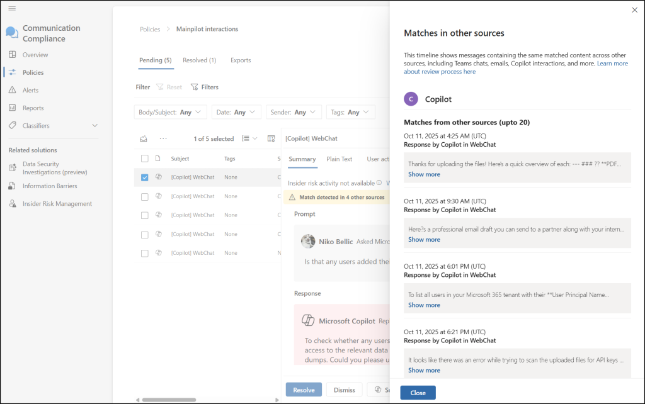
Task: Click the Insider Risk Management icon
Action: pos(12,204)
